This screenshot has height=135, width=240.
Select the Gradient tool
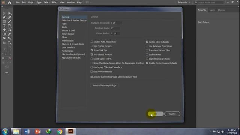[4, 34]
